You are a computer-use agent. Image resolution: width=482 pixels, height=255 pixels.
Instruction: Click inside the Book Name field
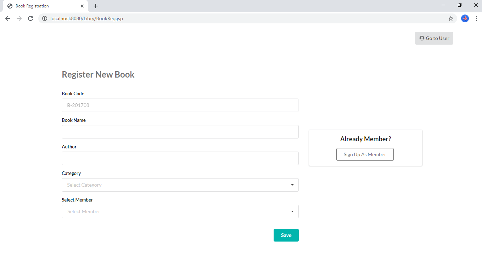pos(180,131)
